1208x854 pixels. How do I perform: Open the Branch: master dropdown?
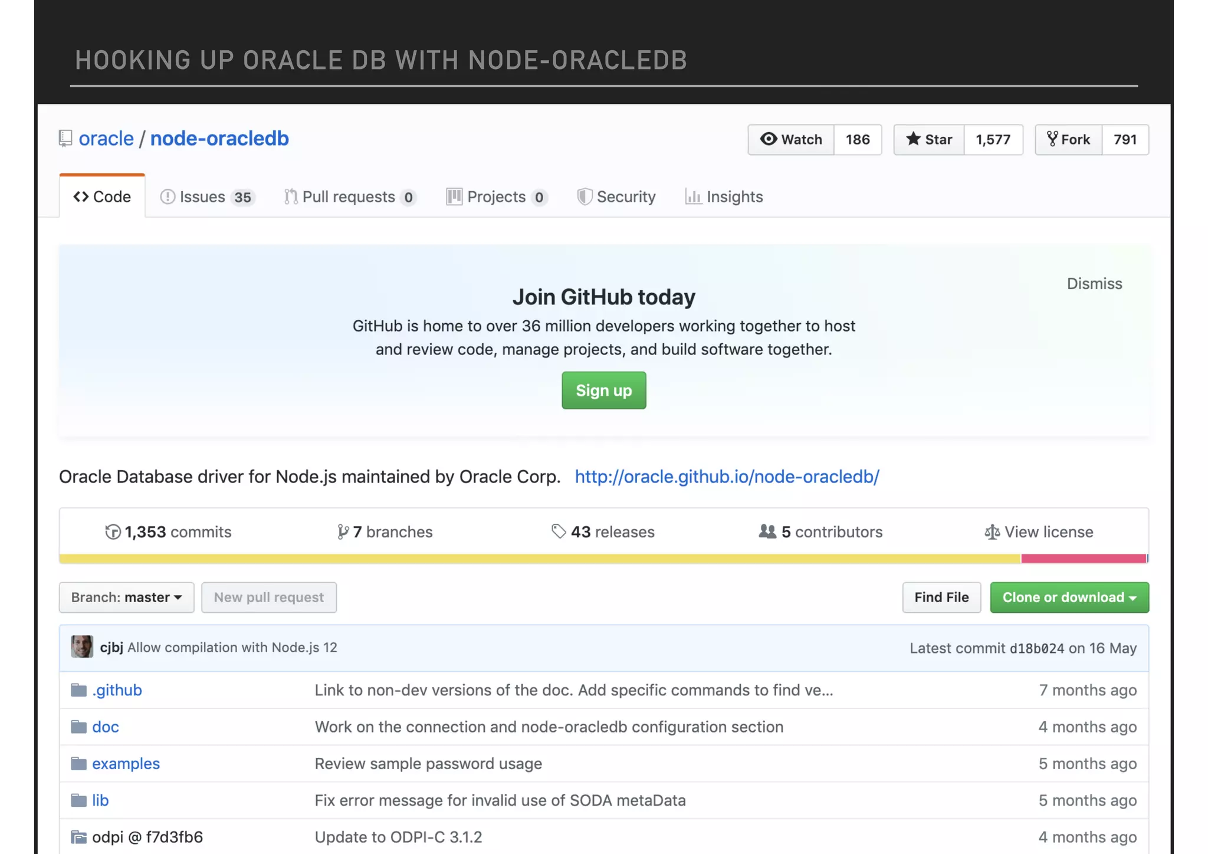point(126,597)
